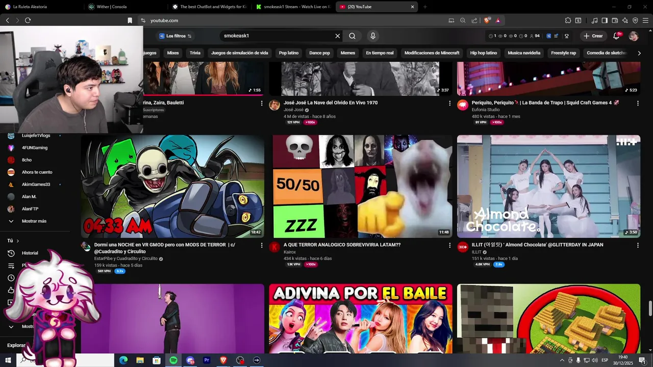Click the YouTube voice search microphone icon
This screenshot has width=653, height=367.
click(x=373, y=36)
